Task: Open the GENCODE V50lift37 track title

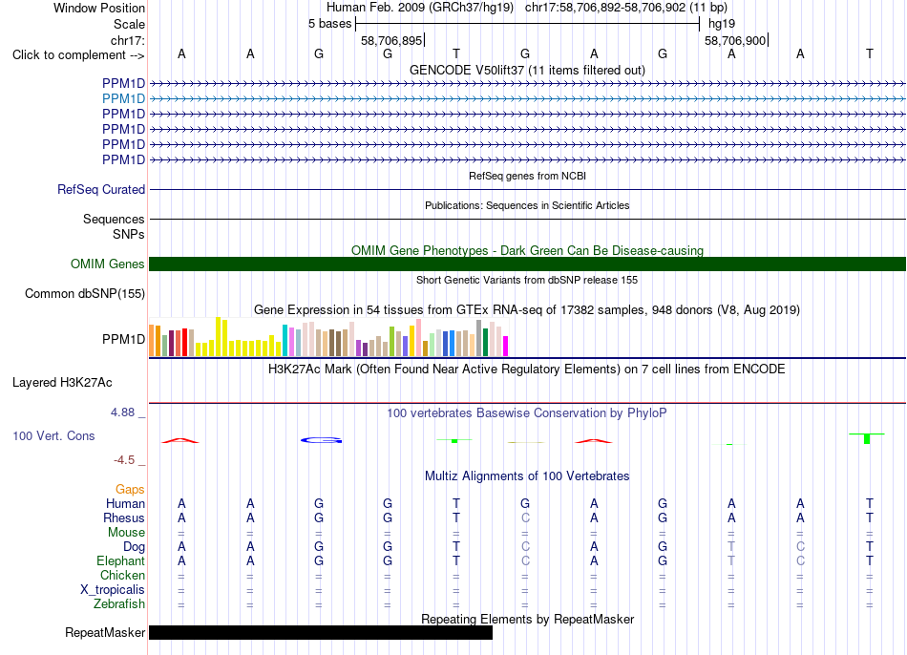Action: (527, 70)
